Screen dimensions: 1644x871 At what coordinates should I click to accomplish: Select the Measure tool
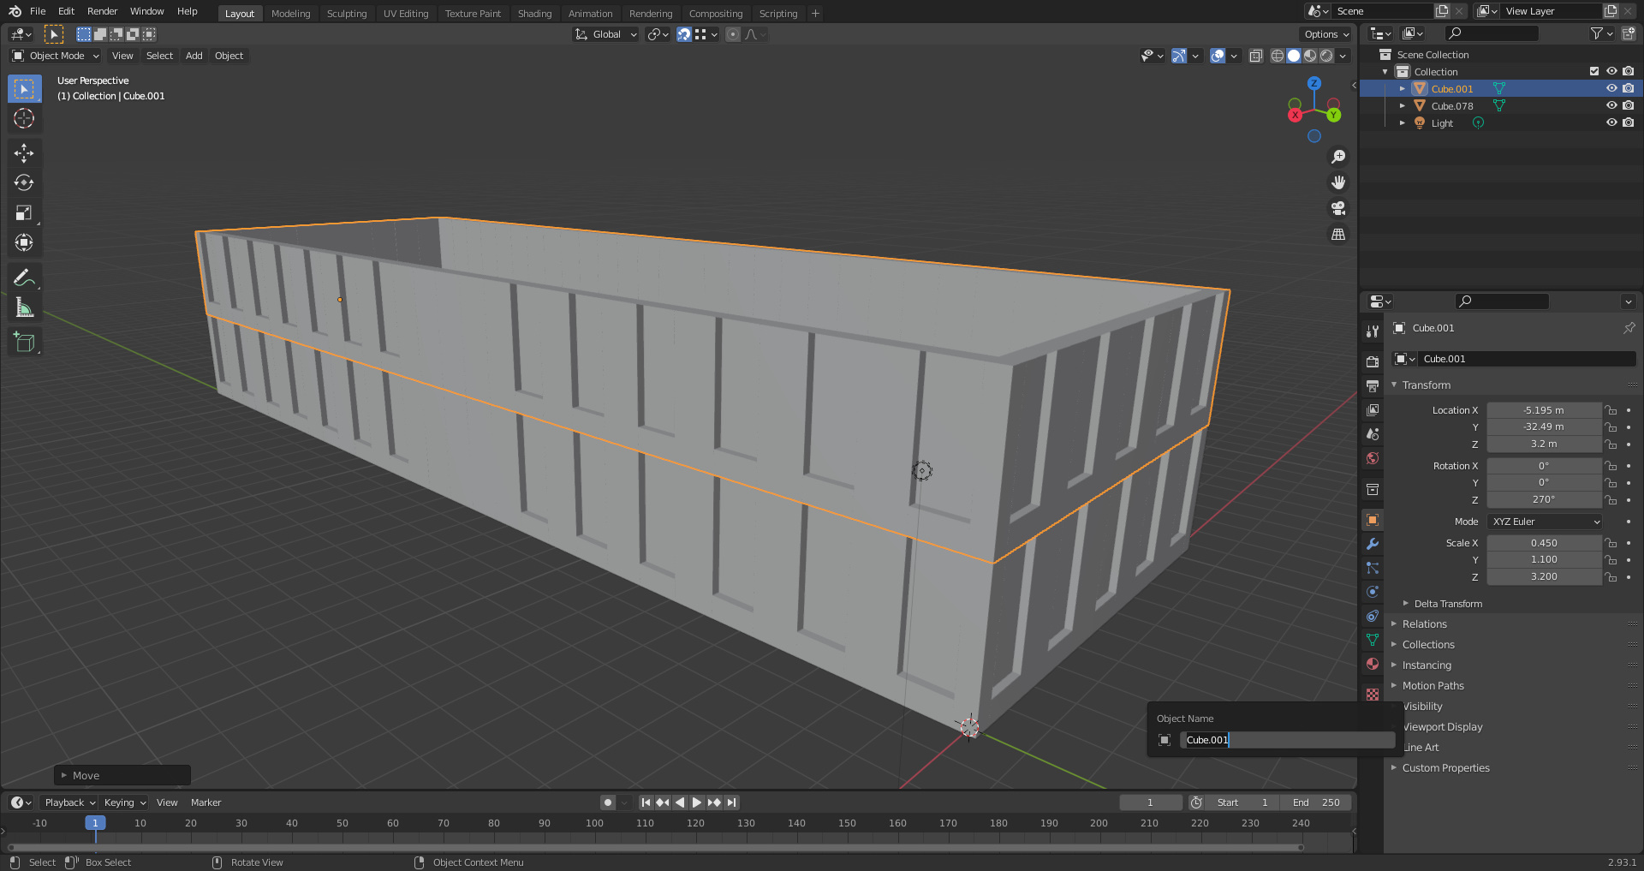[24, 308]
